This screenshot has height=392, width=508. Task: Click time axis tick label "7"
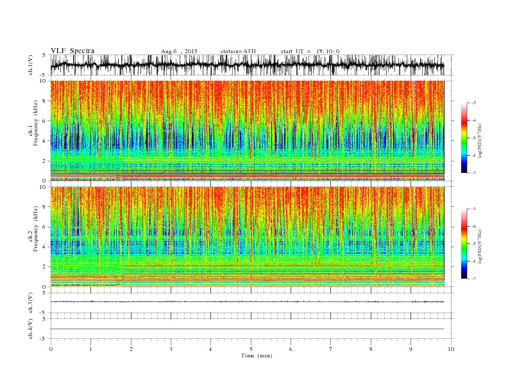tap(331, 349)
